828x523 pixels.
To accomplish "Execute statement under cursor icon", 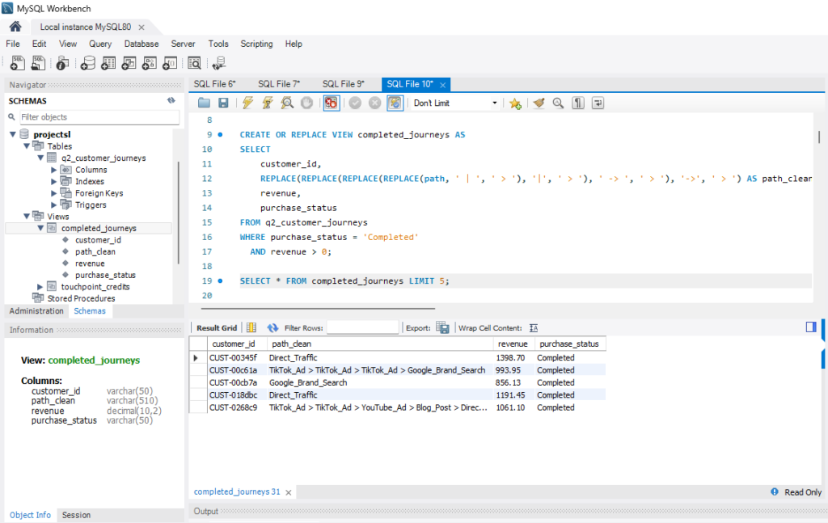I will coord(267,103).
